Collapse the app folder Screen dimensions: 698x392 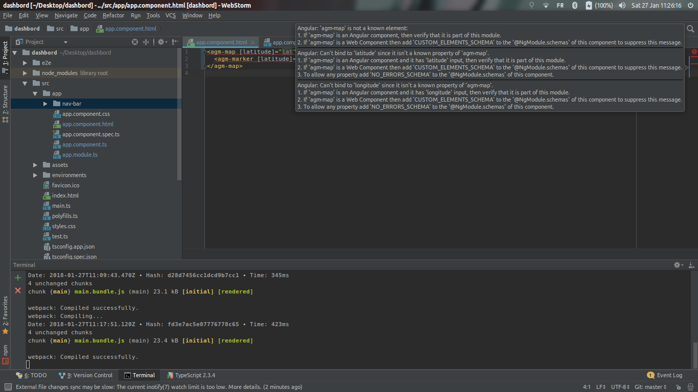click(35, 93)
